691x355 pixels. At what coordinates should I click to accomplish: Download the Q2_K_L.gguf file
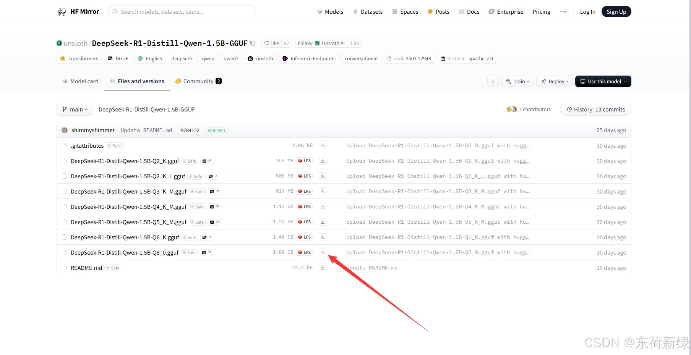pos(323,176)
